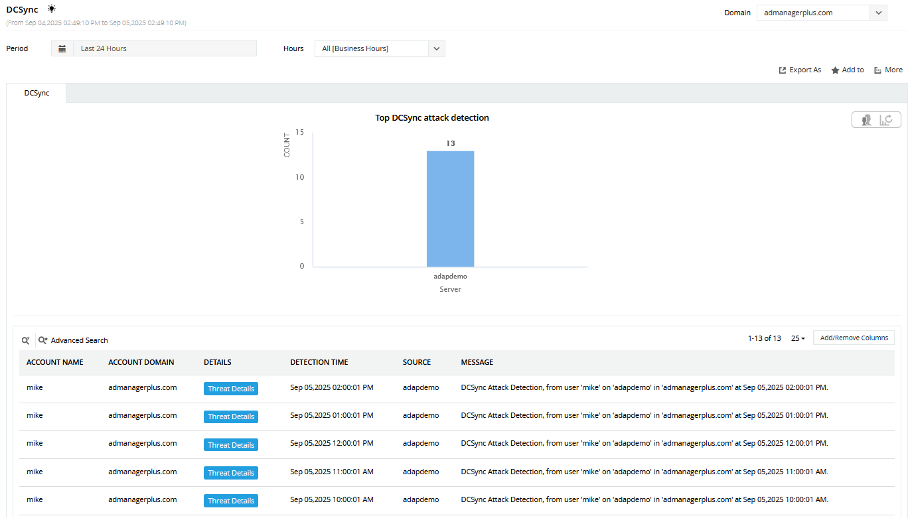Sort by Account Name column header
The image size is (908, 518).
point(54,362)
